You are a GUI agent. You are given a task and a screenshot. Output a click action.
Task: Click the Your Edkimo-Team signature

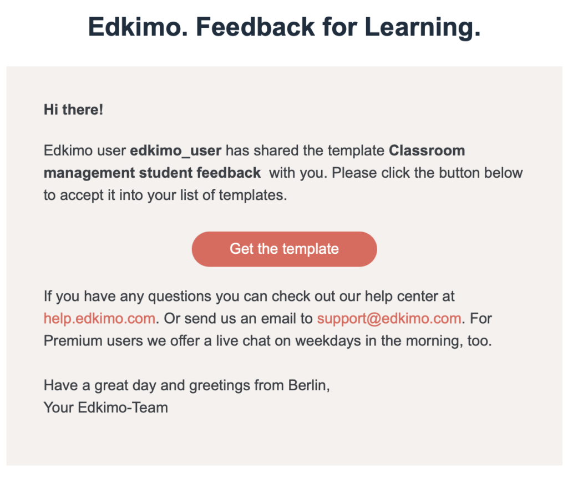(x=106, y=408)
